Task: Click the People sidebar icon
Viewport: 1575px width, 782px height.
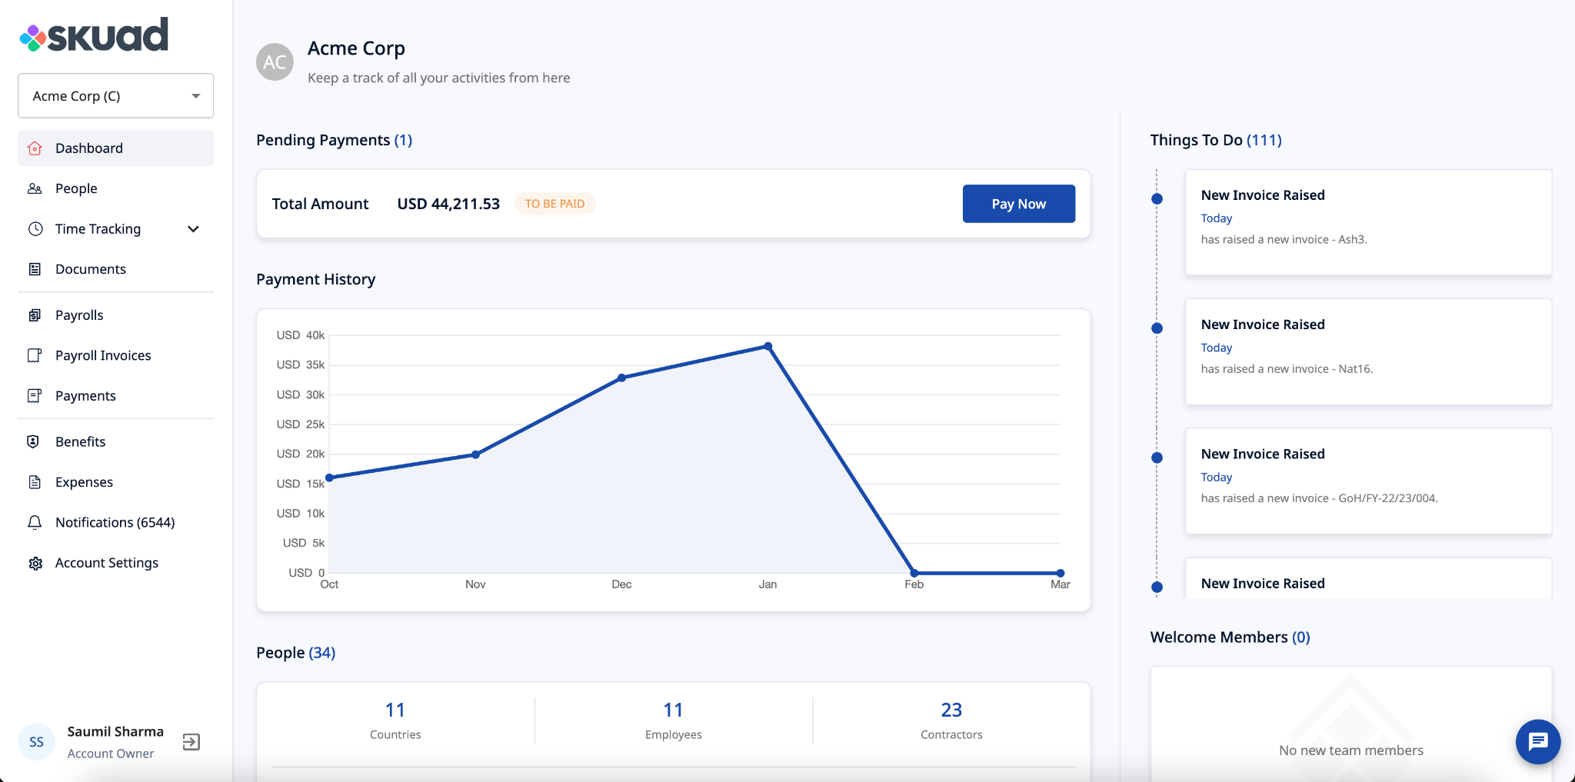Action: click(x=35, y=188)
